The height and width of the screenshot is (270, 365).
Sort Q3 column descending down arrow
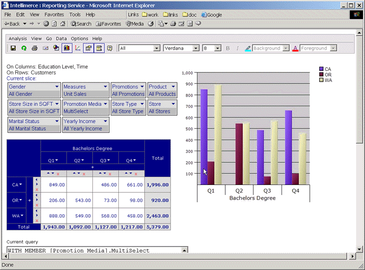[x=105, y=174]
